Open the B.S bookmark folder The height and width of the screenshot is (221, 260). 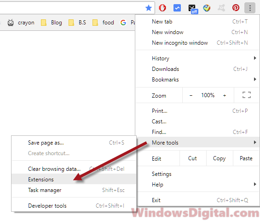77,23
